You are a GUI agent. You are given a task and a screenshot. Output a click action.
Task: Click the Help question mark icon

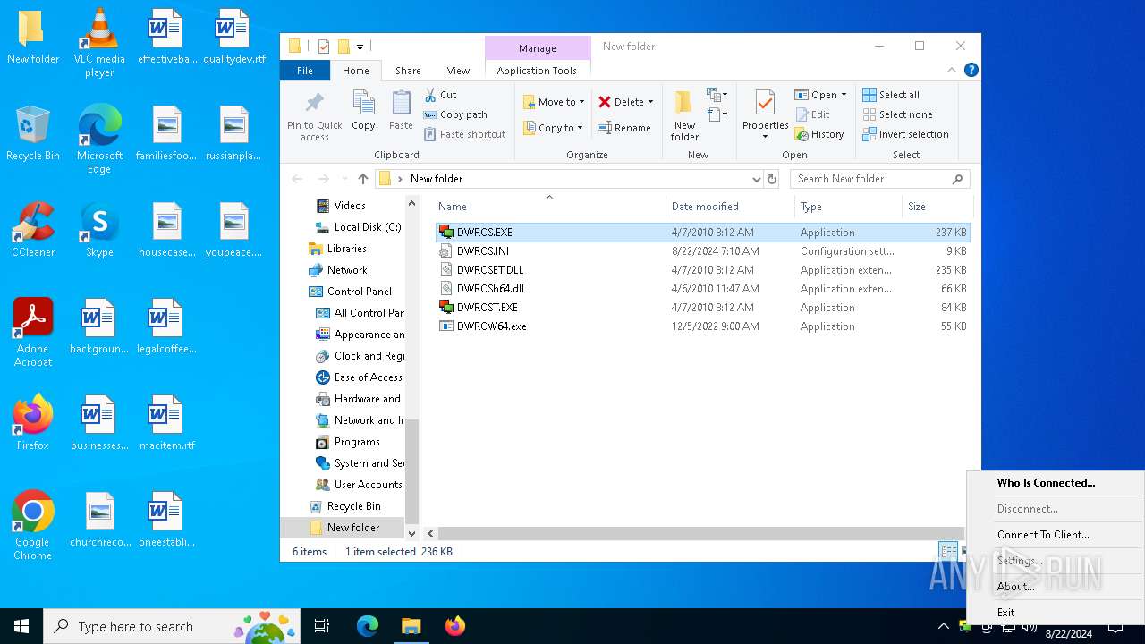click(x=971, y=70)
